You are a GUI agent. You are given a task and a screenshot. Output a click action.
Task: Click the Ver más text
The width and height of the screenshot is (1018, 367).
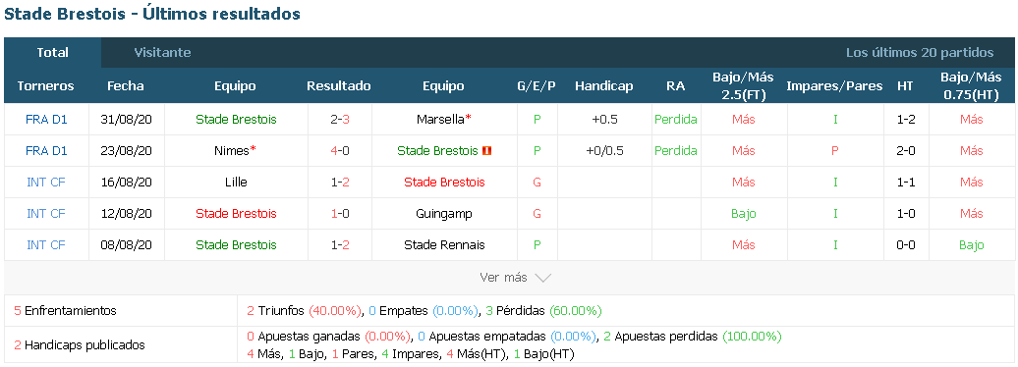coord(503,278)
